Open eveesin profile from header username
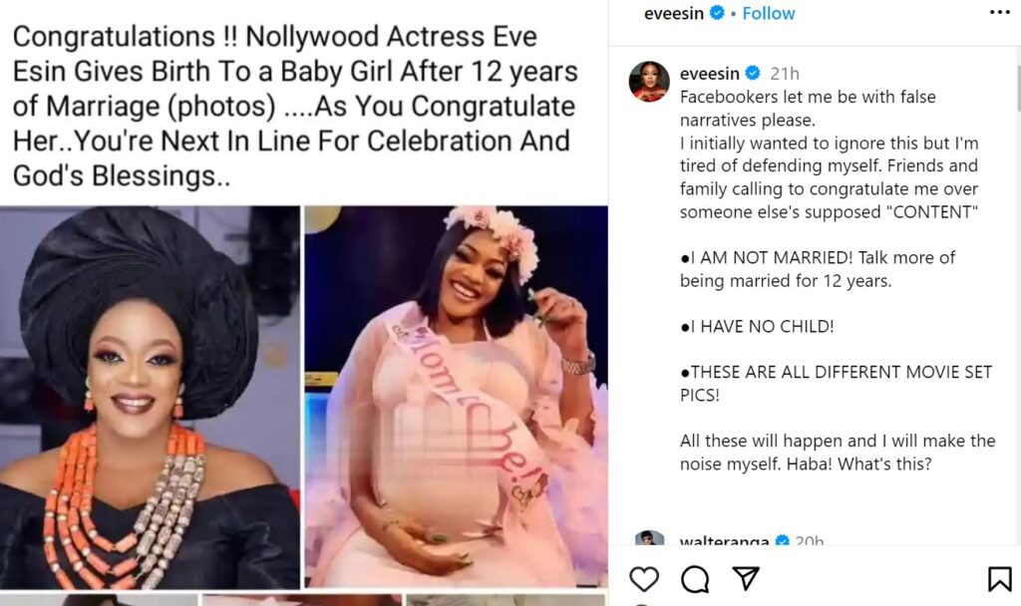This screenshot has width=1021, height=606. (674, 13)
